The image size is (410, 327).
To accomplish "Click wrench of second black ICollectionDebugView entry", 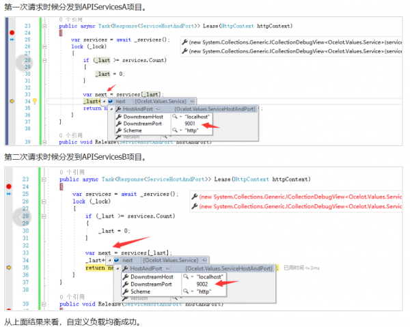I will [185, 51].
